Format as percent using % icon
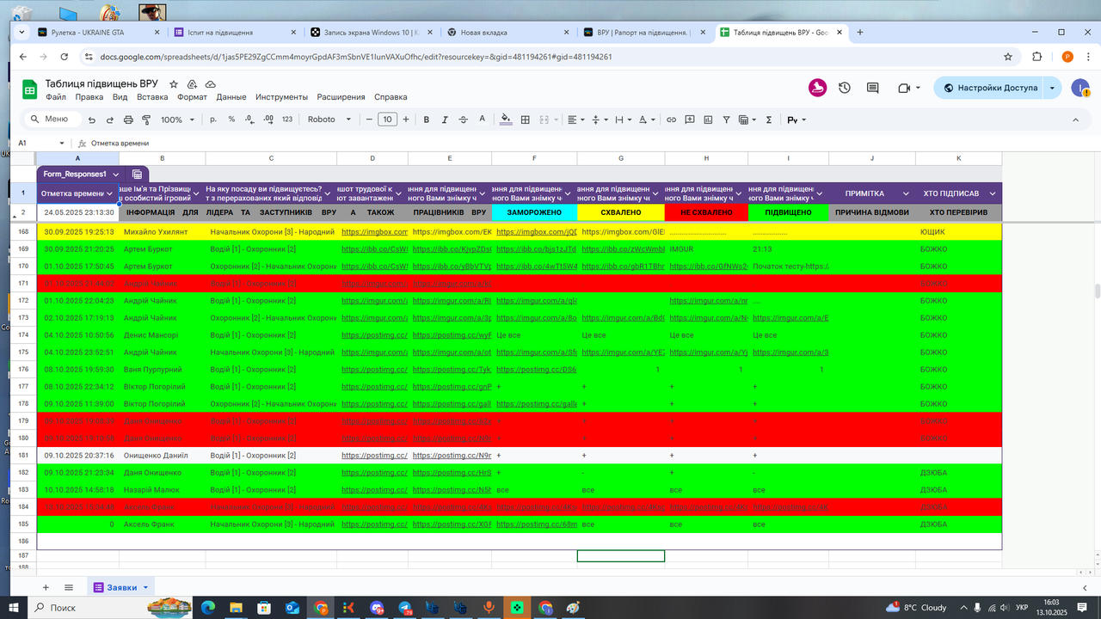Image resolution: width=1101 pixels, height=619 pixels. click(231, 120)
